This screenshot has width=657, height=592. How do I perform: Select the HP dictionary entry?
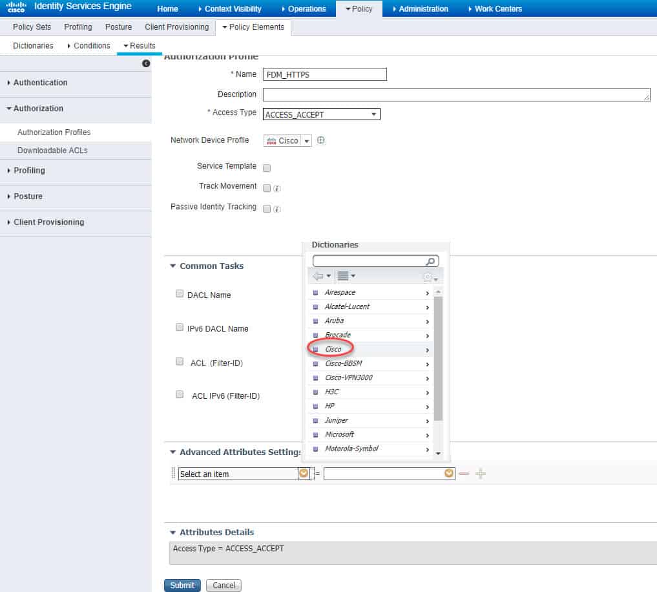pyautogui.click(x=370, y=407)
